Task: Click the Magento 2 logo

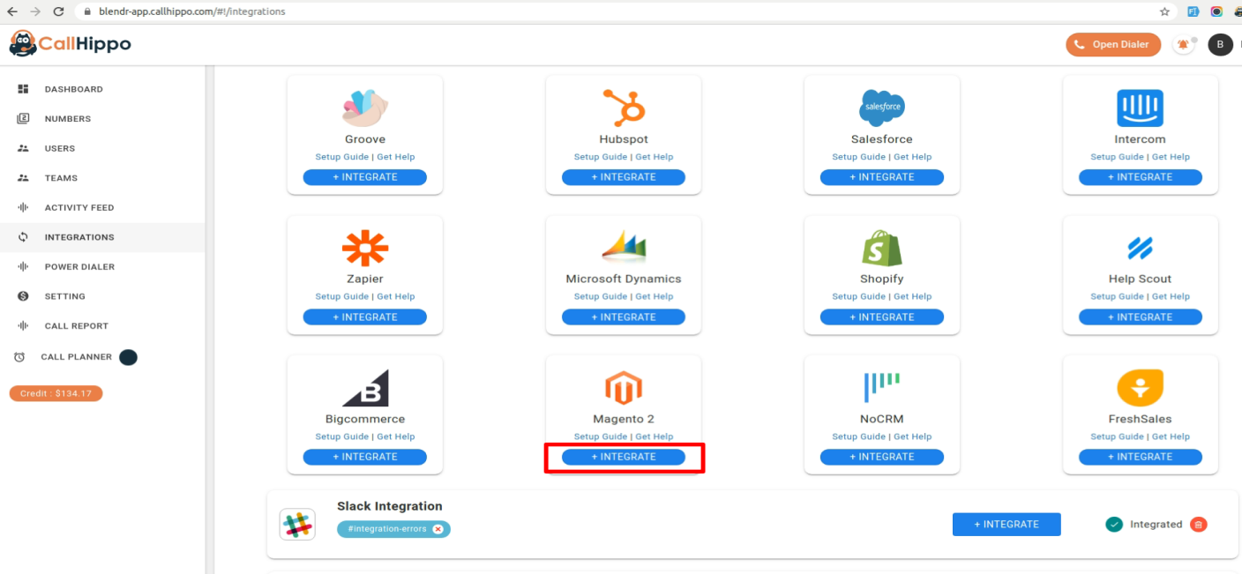Action: pos(624,388)
